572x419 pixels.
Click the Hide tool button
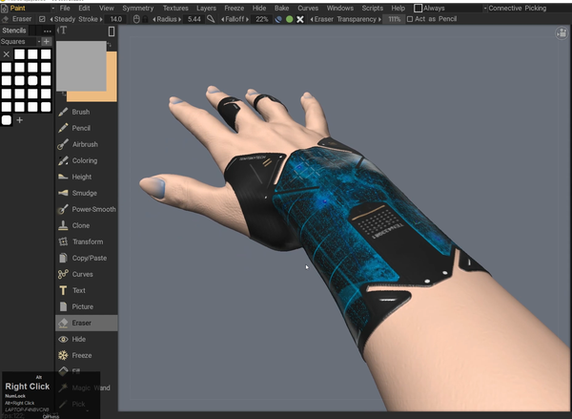(78, 339)
